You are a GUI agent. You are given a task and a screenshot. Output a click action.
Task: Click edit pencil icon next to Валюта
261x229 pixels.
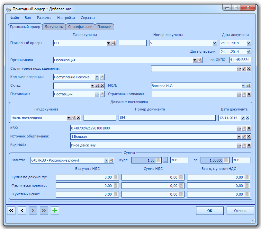(x=111, y=161)
